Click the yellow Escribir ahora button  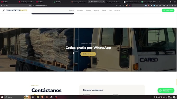(88, 54)
